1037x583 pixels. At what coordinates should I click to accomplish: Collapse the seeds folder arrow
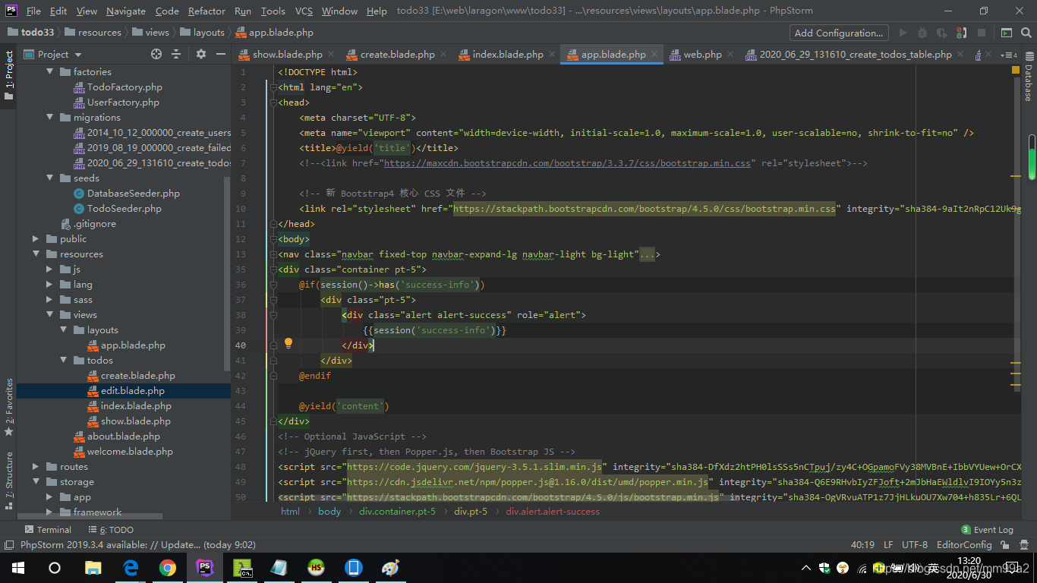pyautogui.click(x=50, y=178)
